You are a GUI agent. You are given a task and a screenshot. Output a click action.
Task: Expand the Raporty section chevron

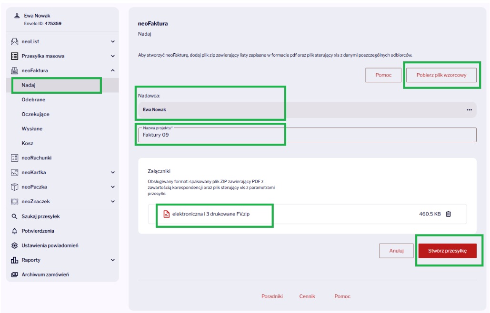point(113,260)
